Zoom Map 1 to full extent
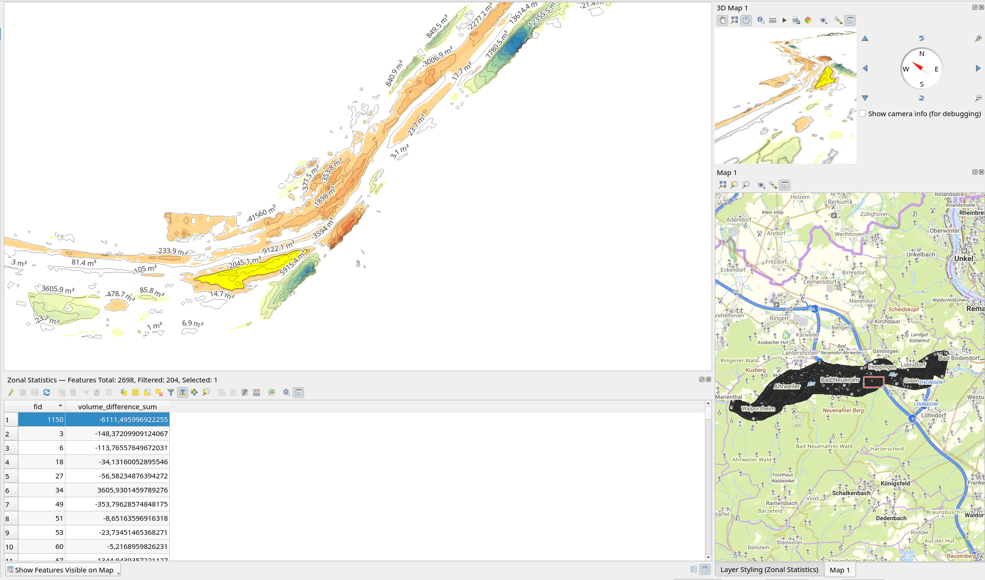 coord(722,185)
